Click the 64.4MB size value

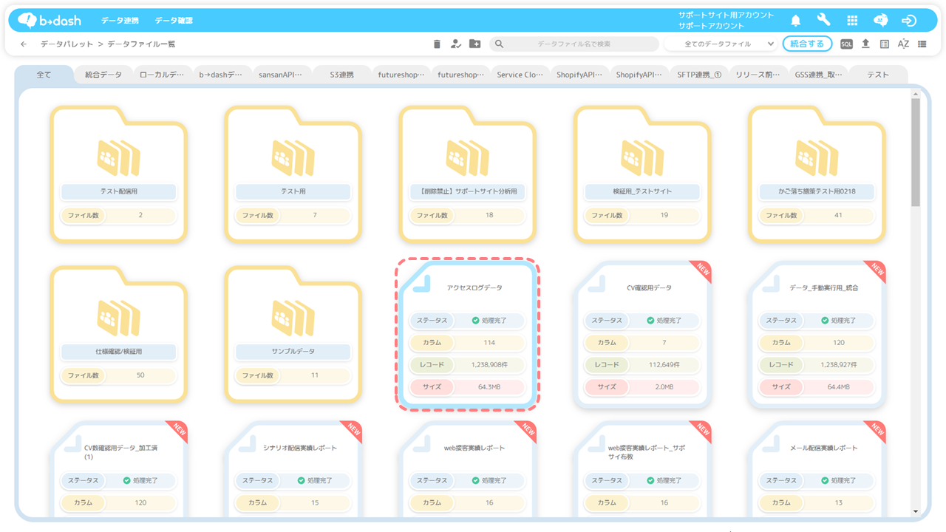coord(837,387)
